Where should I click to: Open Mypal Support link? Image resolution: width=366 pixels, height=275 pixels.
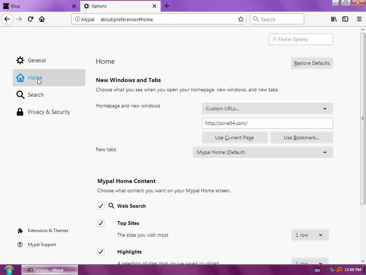click(37, 245)
